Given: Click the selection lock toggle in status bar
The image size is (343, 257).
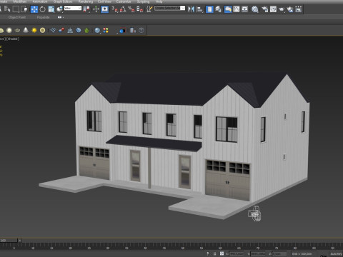Looking at the screenshot, I should pyautogui.click(x=214, y=253).
